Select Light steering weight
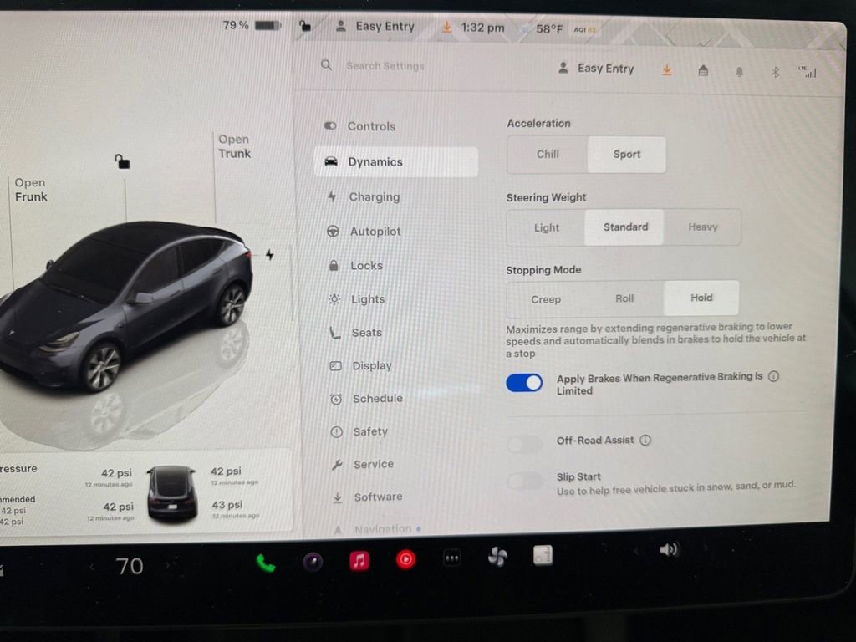Image resolution: width=856 pixels, height=642 pixels. pyautogui.click(x=547, y=227)
